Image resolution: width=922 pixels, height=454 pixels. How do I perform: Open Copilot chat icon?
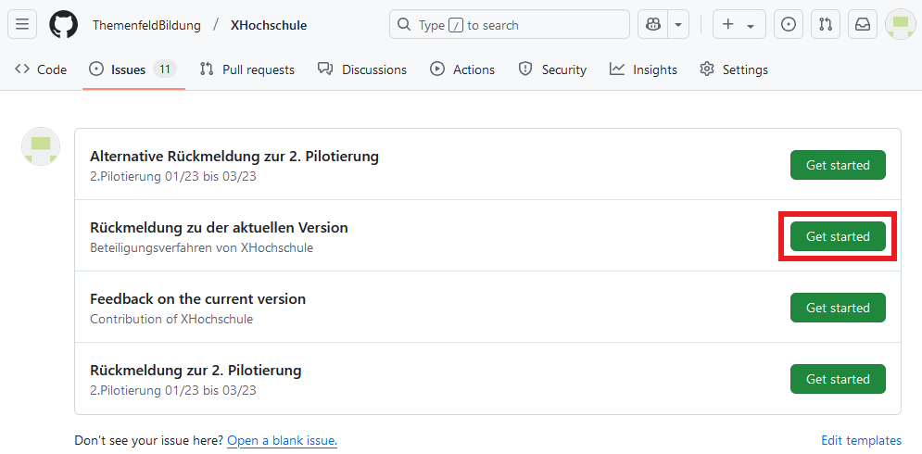pos(652,25)
